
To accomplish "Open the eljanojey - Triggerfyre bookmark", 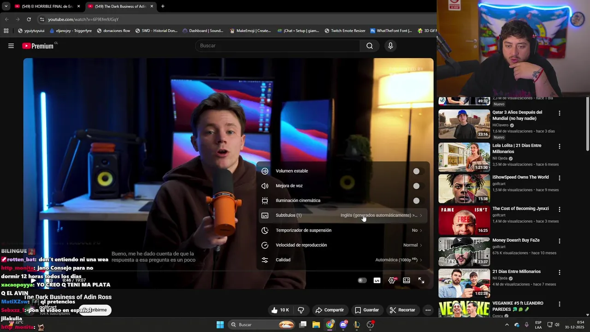I will (x=70, y=31).
